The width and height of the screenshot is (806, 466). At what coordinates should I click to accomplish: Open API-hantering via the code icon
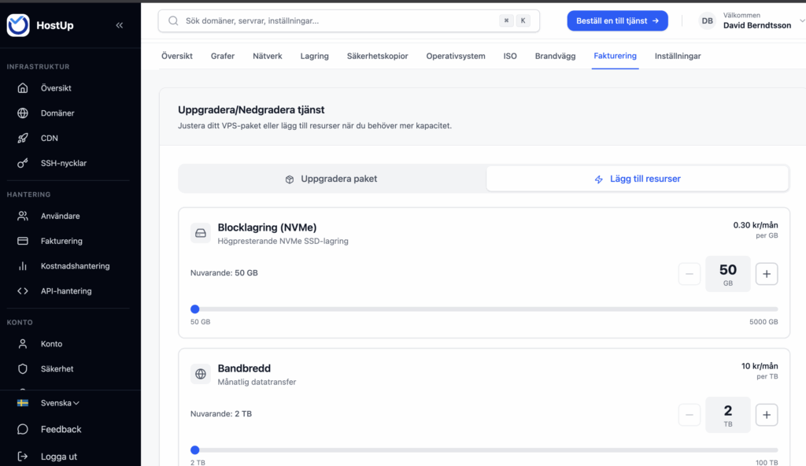23,291
